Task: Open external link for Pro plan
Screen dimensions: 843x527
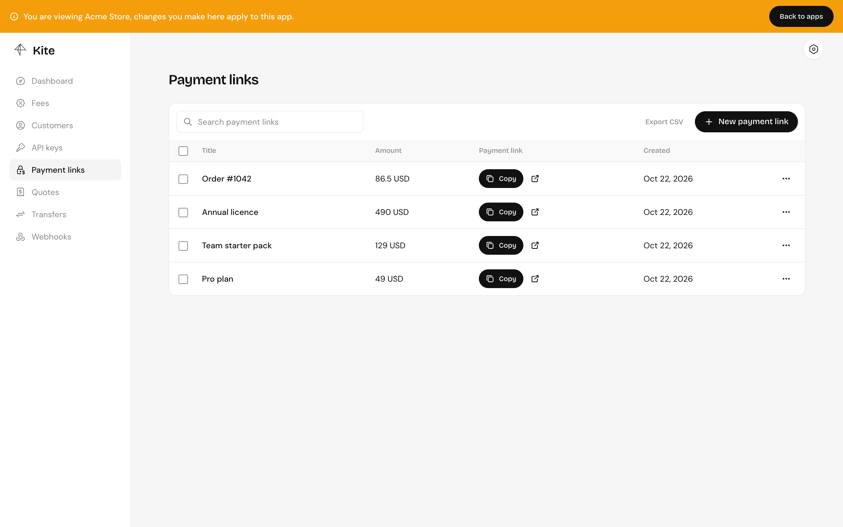Action: [535, 279]
